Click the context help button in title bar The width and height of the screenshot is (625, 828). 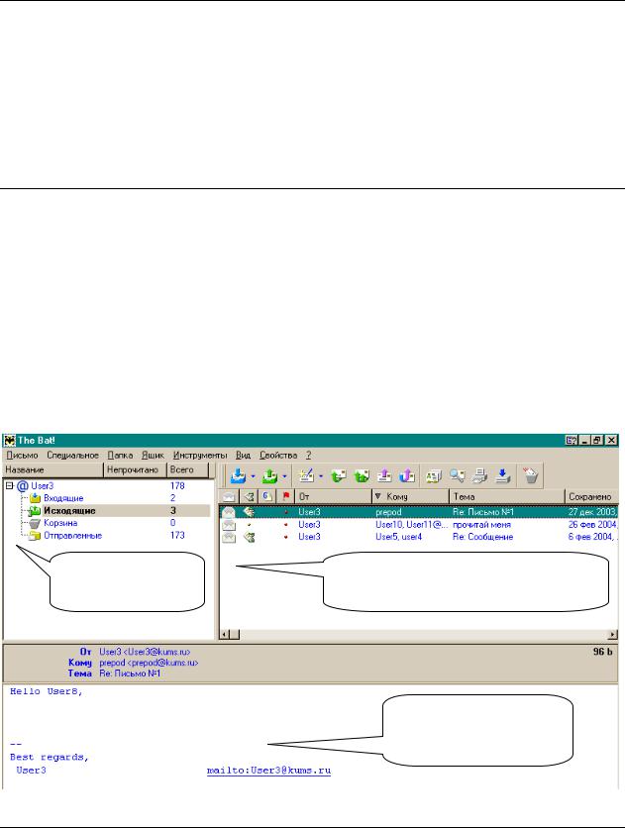pyautogui.click(x=572, y=440)
